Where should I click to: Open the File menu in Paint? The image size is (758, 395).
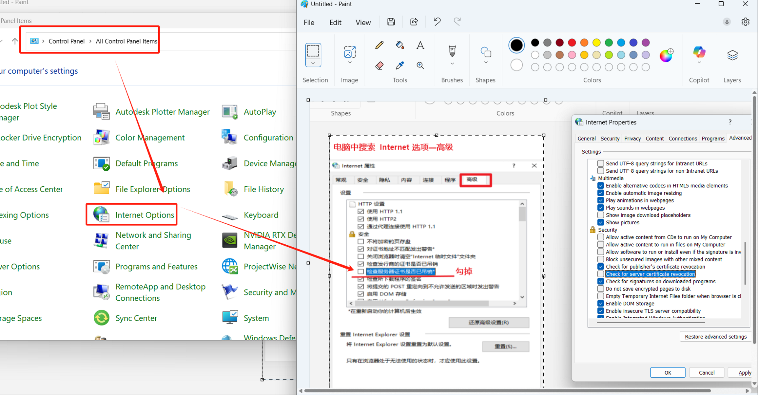click(309, 22)
